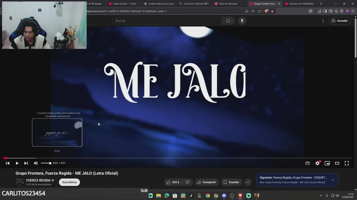Click the Acceder sign-in button
The width and height of the screenshot is (357, 200).
point(339,21)
